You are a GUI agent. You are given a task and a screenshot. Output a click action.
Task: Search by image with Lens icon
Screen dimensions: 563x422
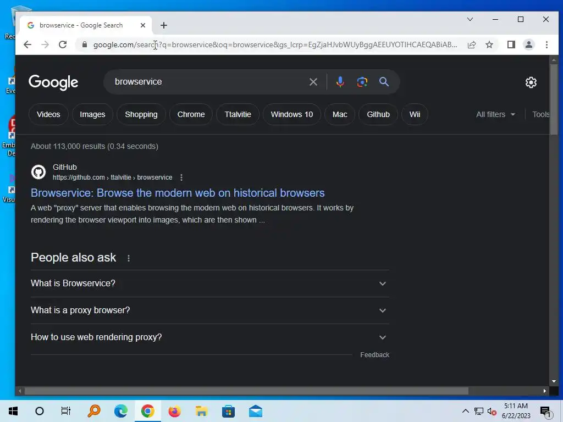362,82
